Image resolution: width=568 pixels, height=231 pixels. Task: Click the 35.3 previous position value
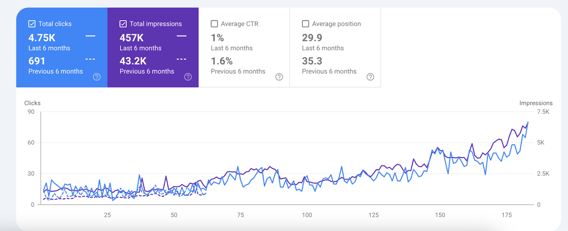(x=312, y=61)
